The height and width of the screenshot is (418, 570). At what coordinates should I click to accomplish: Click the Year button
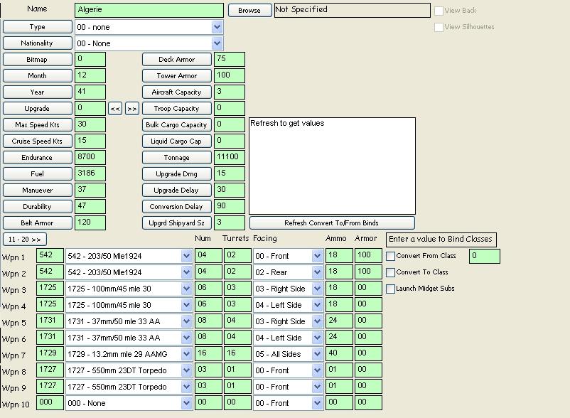38,92
